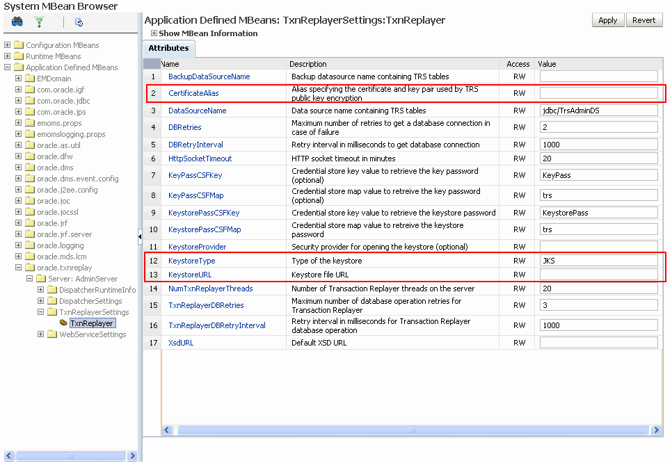Select the DispatcherSettings tree node

point(90,300)
